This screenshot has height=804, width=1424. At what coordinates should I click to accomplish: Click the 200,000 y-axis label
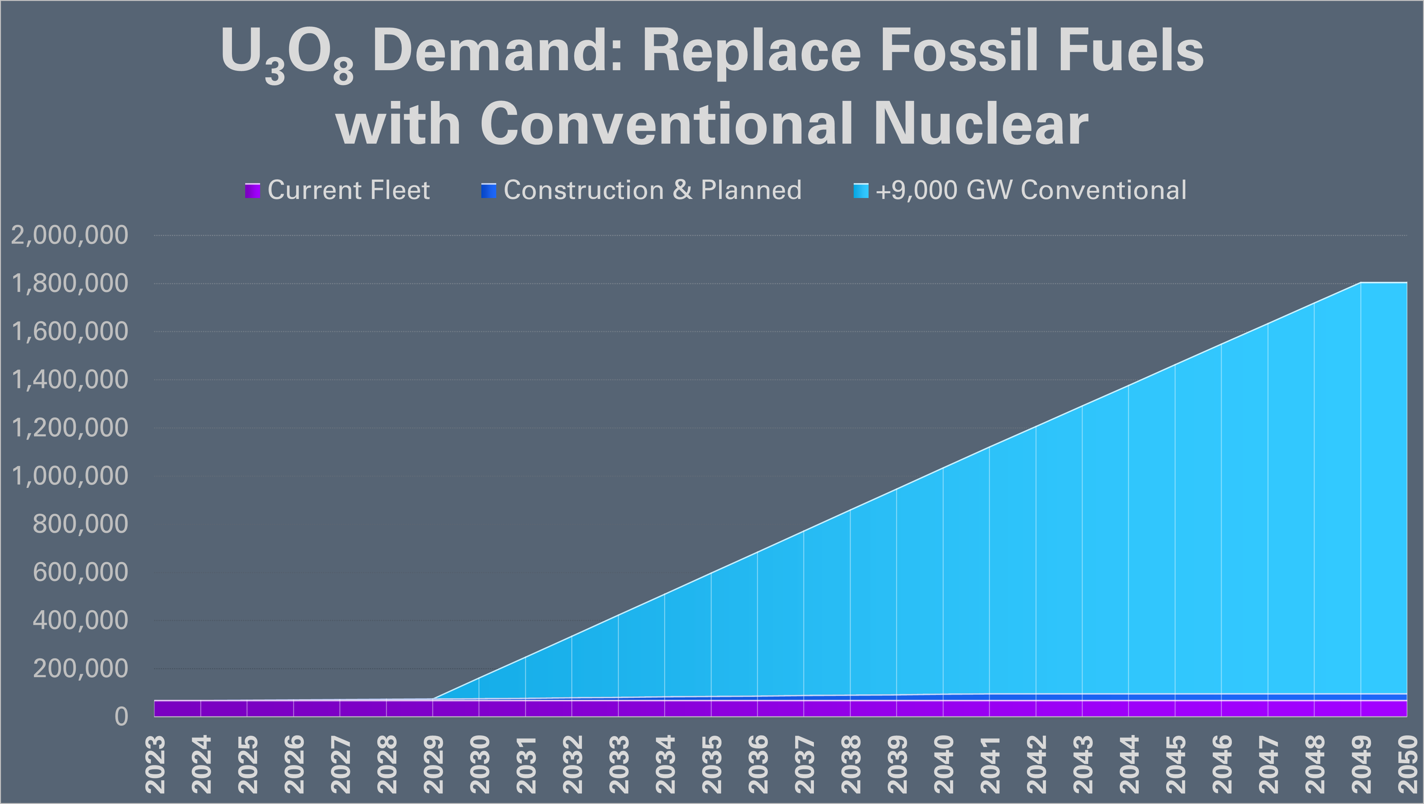(80, 668)
